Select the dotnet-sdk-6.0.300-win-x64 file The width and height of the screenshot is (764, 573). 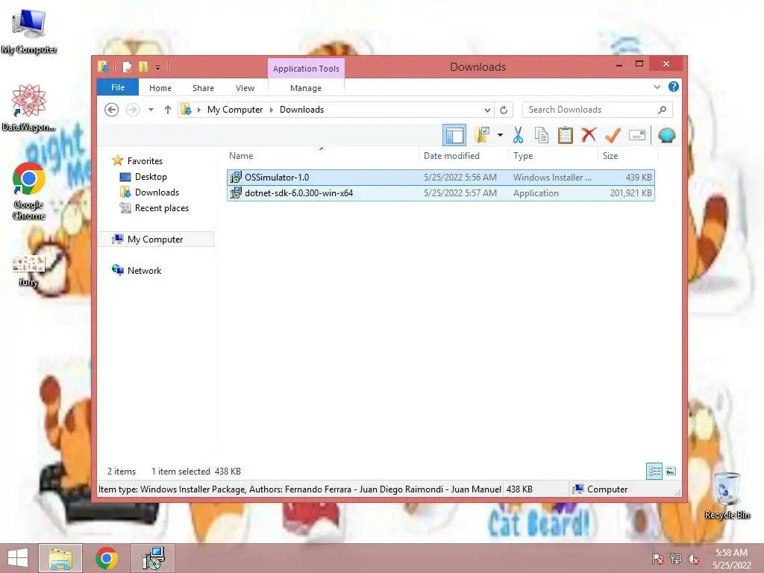440,193
